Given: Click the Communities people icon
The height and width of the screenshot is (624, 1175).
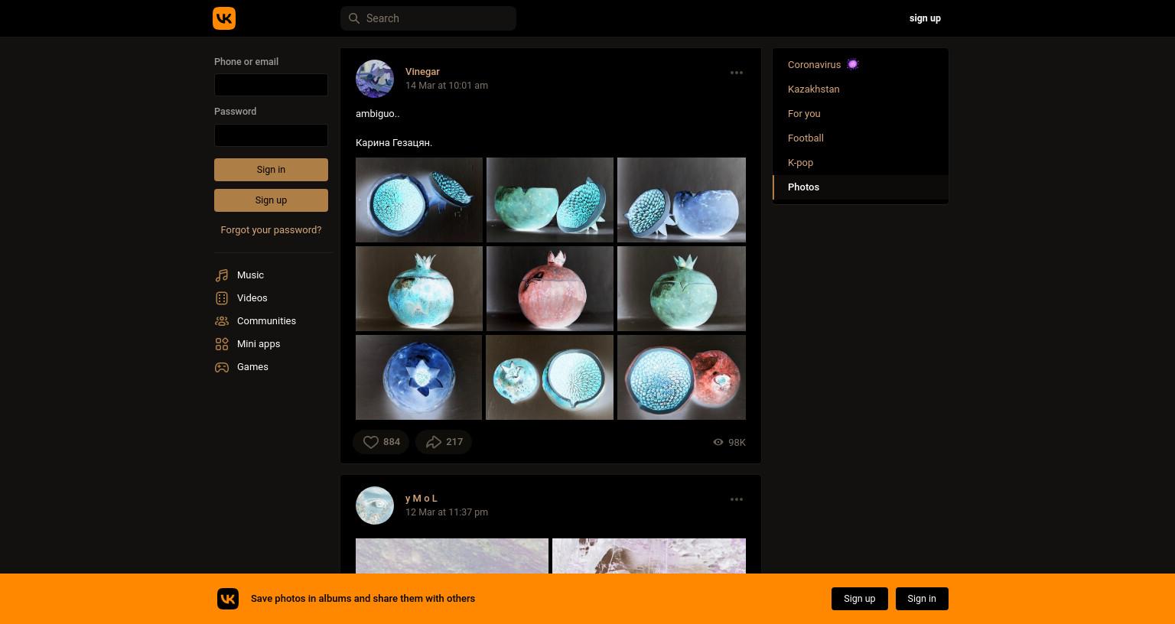Looking at the screenshot, I should tap(222, 321).
